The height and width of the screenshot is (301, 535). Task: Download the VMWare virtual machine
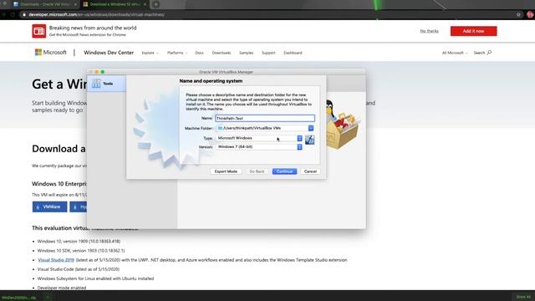[50, 207]
